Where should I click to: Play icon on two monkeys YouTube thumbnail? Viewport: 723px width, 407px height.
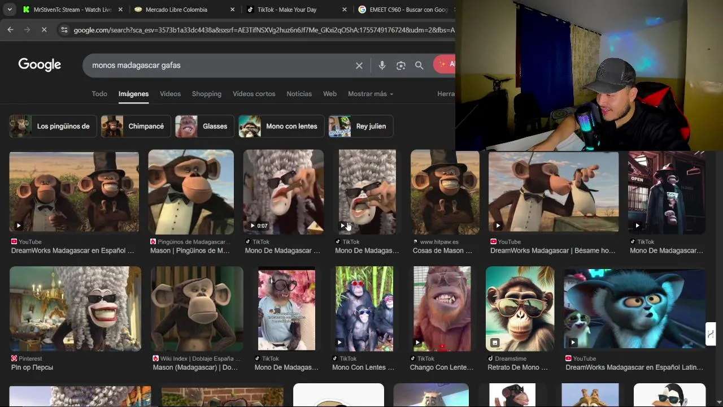[x=19, y=226]
